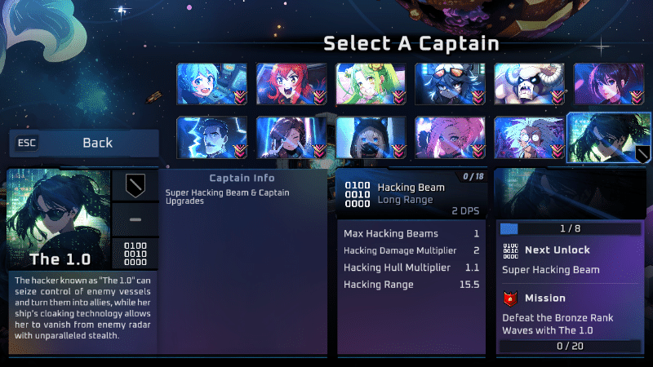Click the red Mission badge icon
This screenshot has height=367, width=653.
511,298
